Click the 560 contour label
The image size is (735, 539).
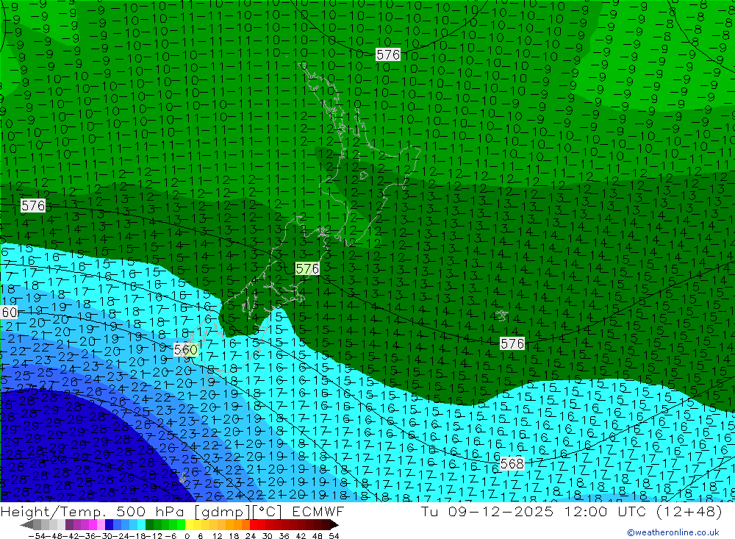(186, 349)
